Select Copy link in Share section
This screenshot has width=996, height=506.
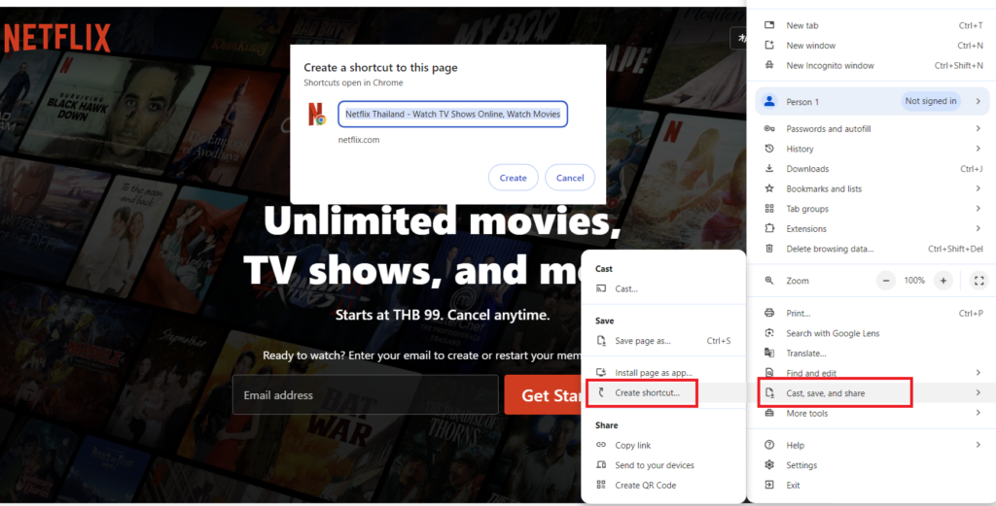pos(663,445)
